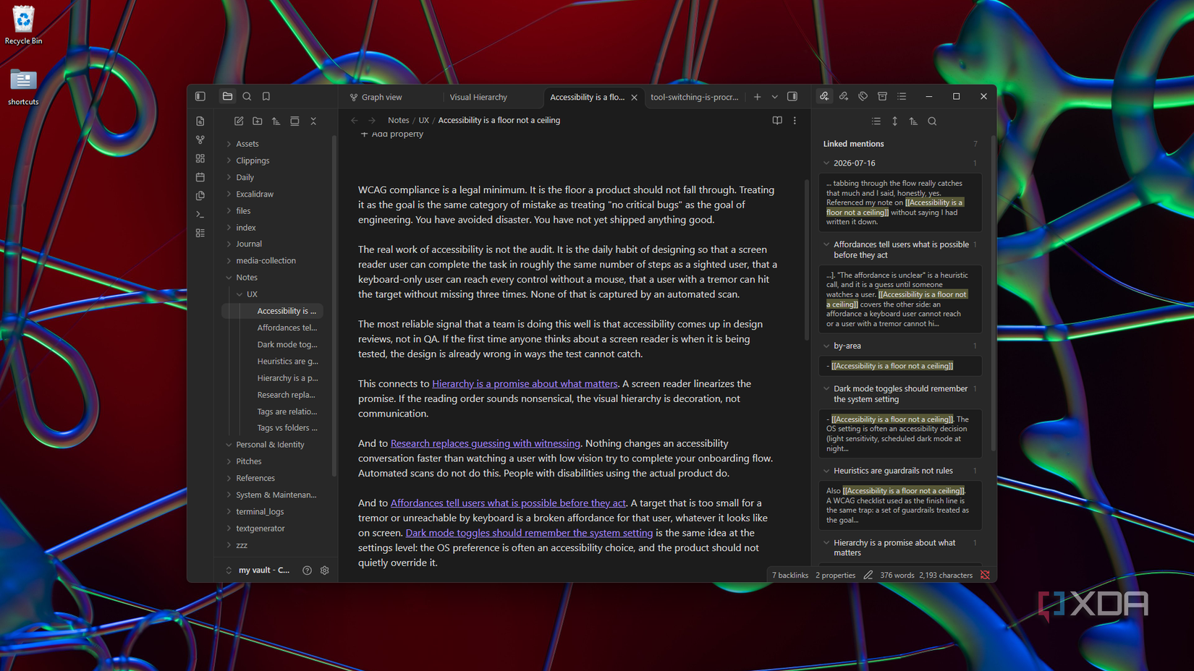
Task: Create a new note in file explorer
Action: pyautogui.click(x=239, y=121)
